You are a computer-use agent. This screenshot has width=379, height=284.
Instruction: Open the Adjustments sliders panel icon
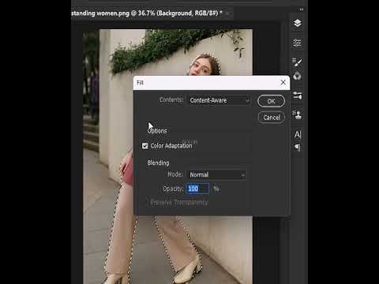point(298,43)
